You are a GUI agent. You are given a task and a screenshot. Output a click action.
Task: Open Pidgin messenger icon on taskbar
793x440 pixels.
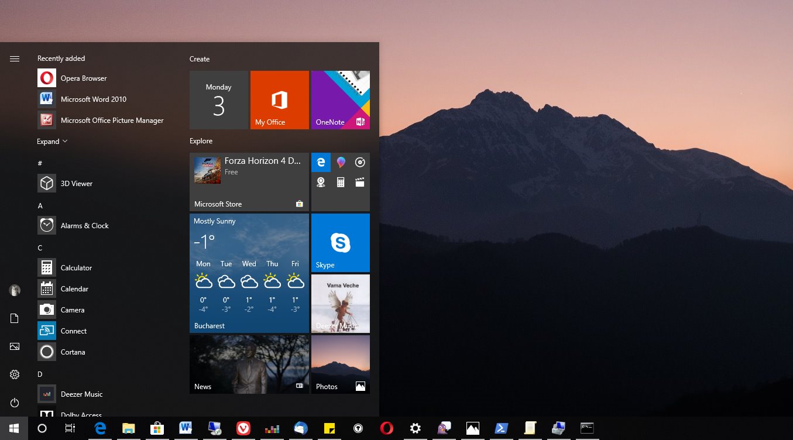[x=444, y=428]
